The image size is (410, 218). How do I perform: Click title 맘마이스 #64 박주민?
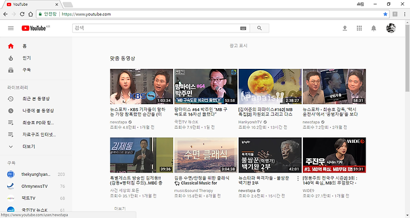coord(201,112)
